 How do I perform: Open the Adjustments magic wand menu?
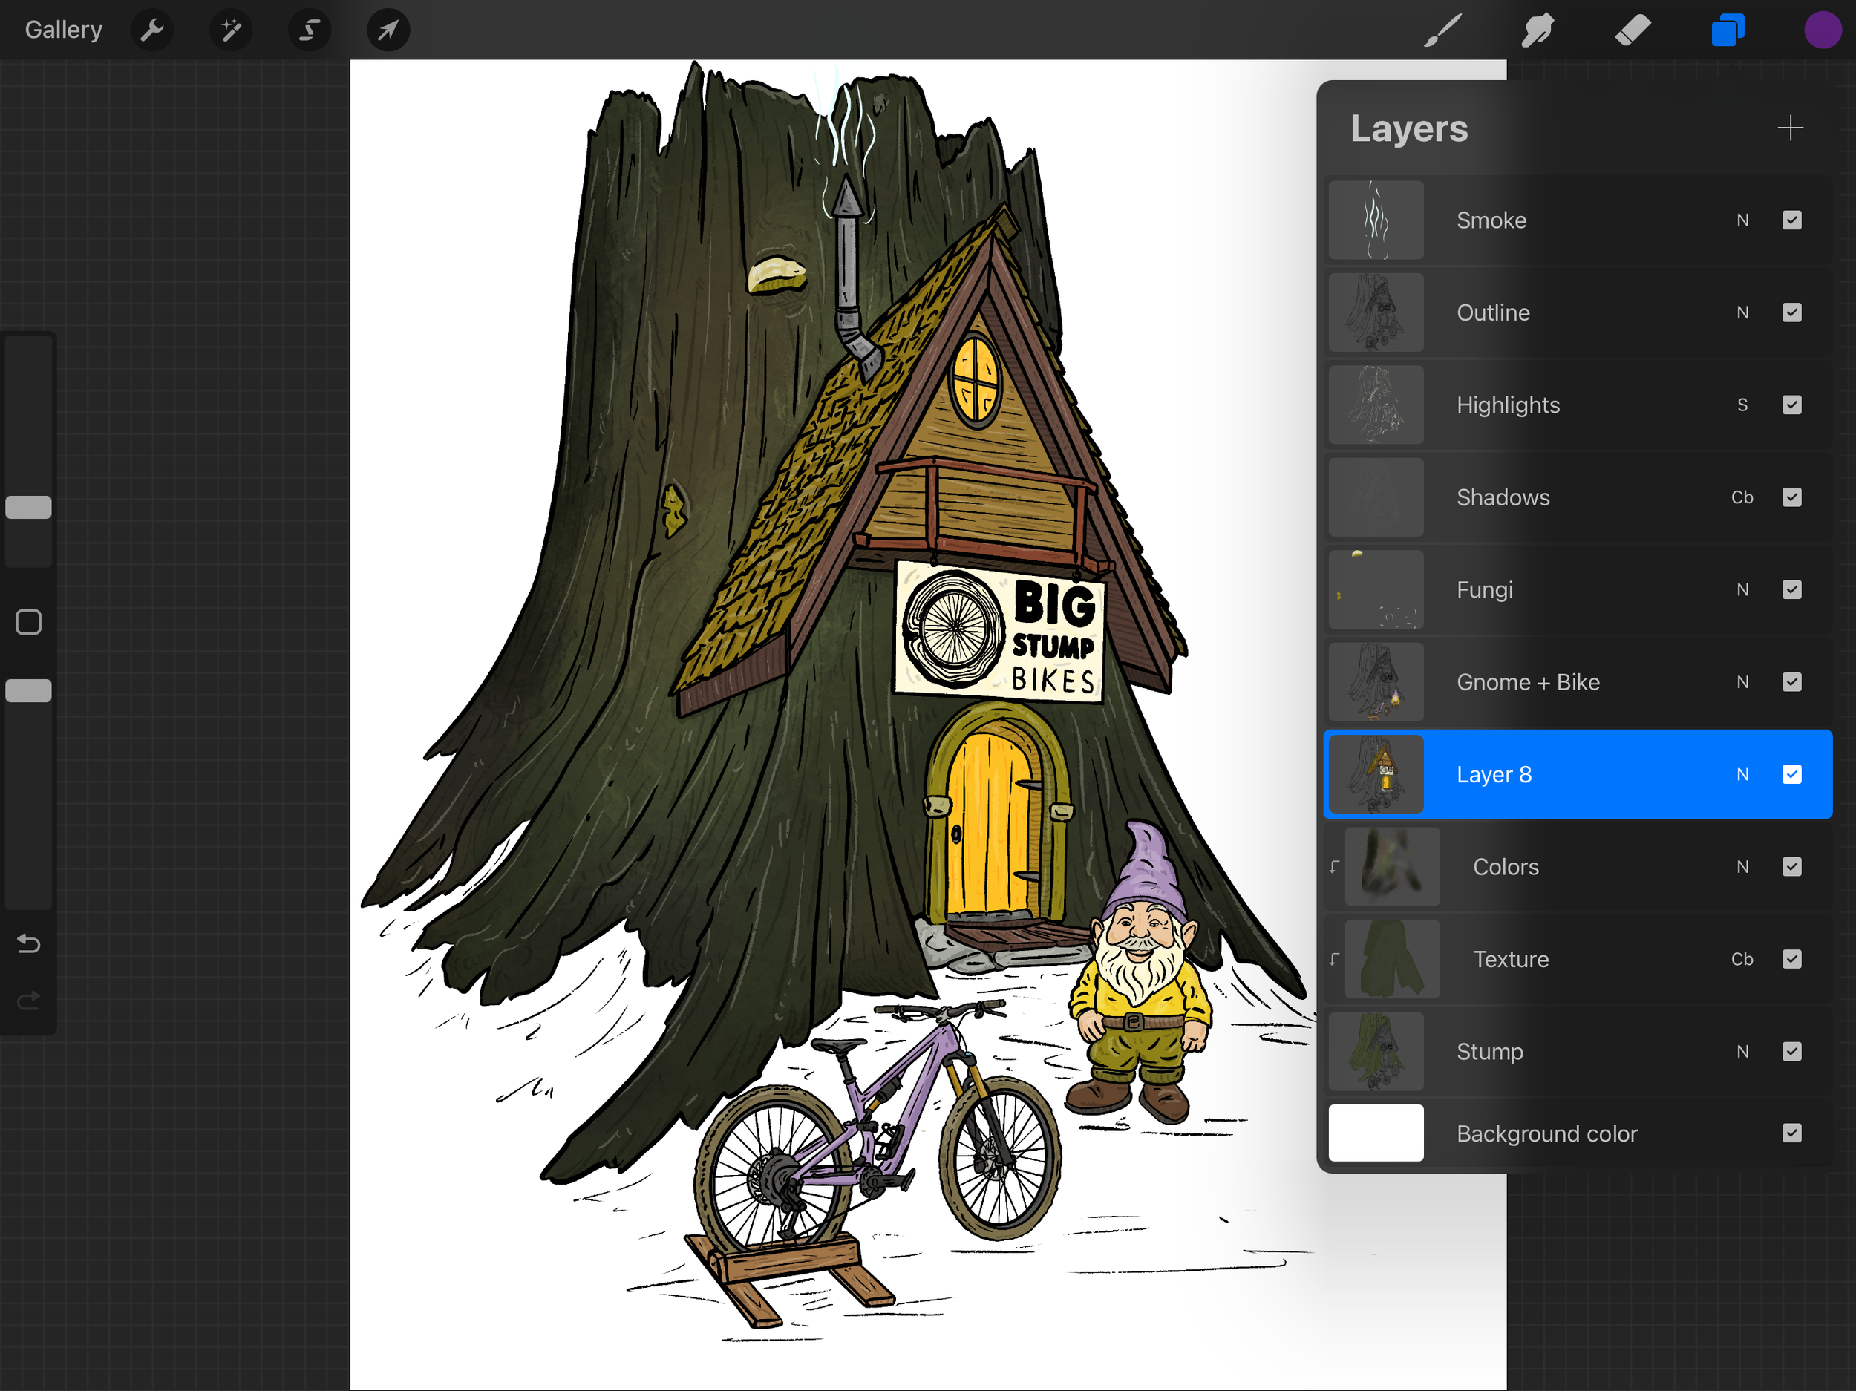click(231, 30)
